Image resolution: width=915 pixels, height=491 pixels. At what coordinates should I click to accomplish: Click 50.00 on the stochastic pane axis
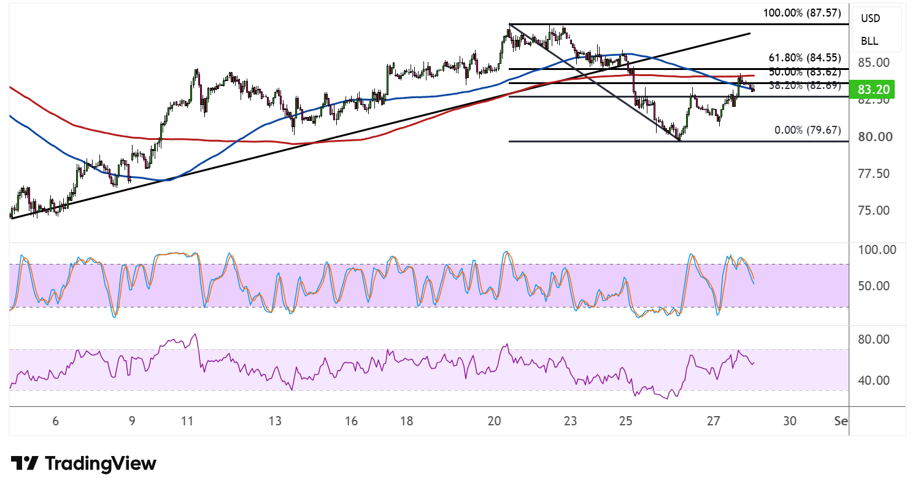click(x=874, y=286)
